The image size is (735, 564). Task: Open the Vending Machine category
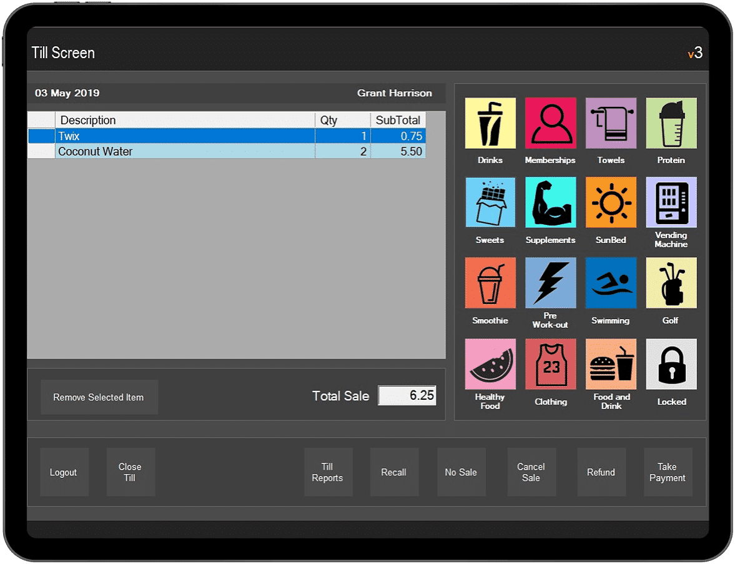671,203
